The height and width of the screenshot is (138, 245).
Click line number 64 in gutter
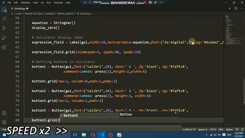(17, 42)
